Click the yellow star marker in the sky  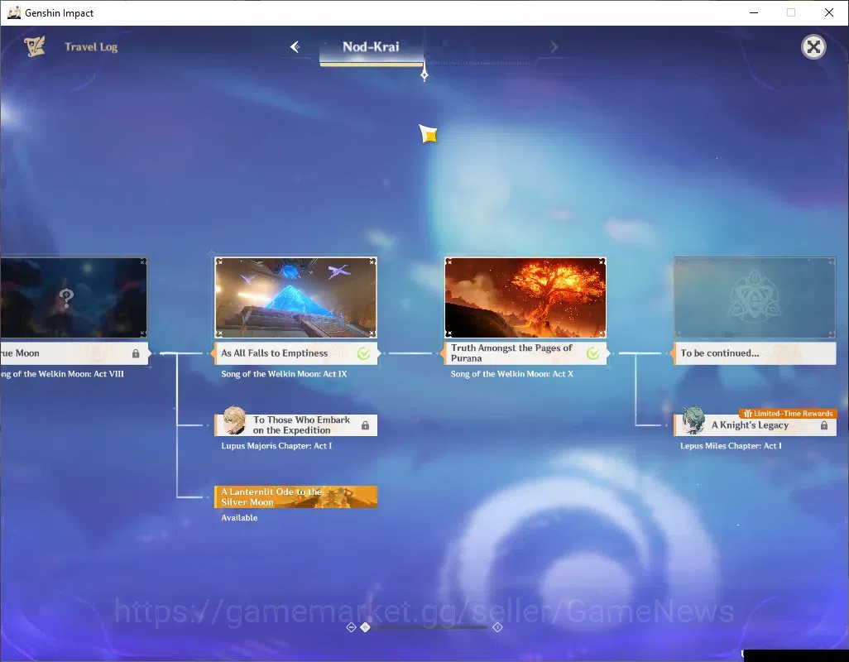pos(429,134)
